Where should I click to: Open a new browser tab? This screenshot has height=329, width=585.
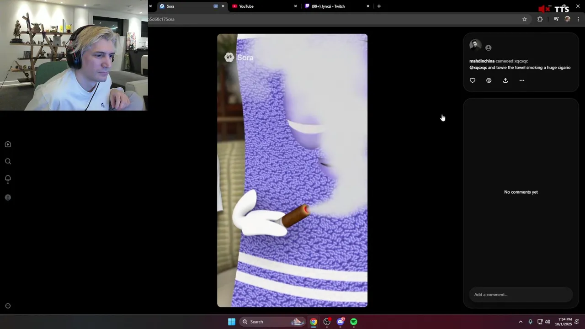[379, 6]
